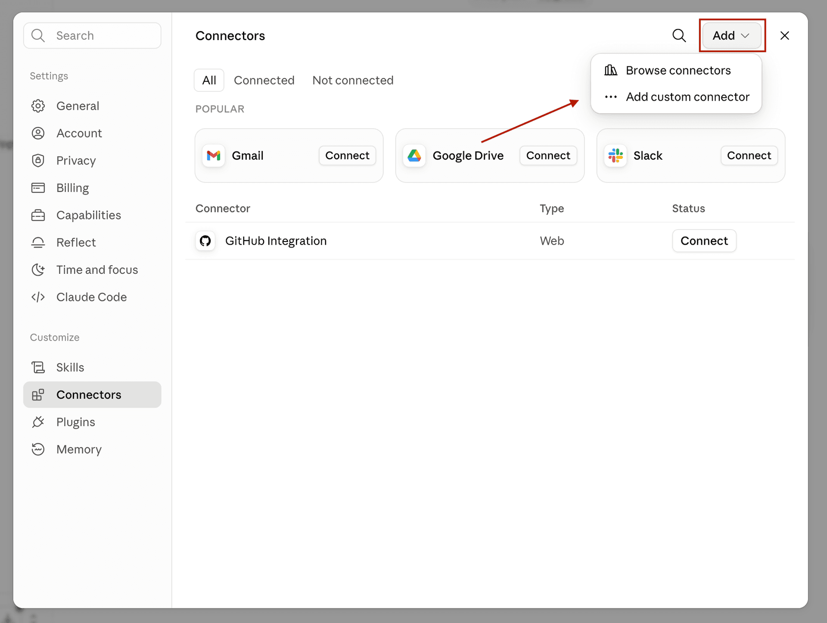This screenshot has height=623, width=827.
Task: Choose Add custom connector from the menu
Action: click(x=676, y=97)
